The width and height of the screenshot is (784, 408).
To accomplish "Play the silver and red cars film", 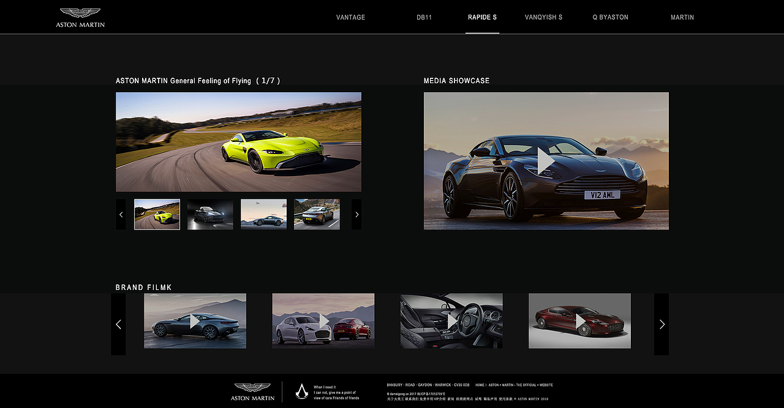I will coord(323,321).
